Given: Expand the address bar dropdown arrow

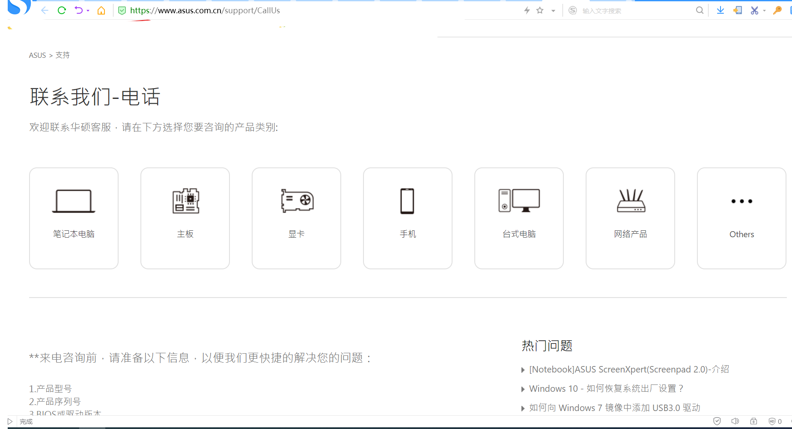Looking at the screenshot, I should (553, 11).
